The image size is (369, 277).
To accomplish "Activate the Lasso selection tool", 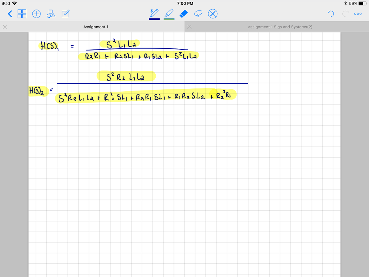I will [198, 14].
